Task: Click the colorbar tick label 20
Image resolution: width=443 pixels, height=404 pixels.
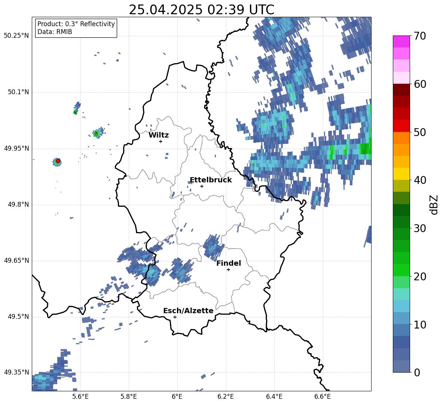Action: [420, 277]
